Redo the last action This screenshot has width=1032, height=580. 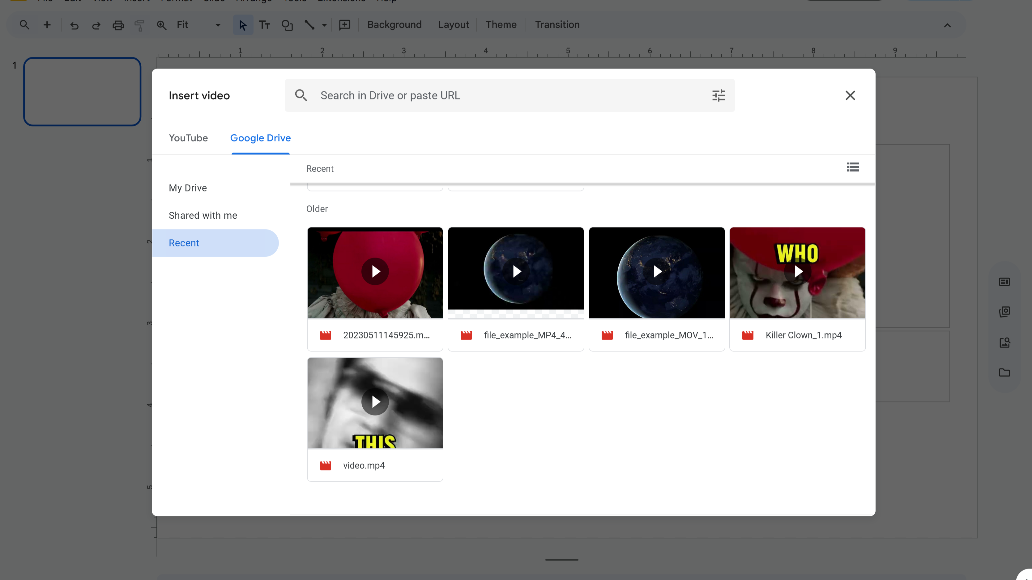point(96,25)
